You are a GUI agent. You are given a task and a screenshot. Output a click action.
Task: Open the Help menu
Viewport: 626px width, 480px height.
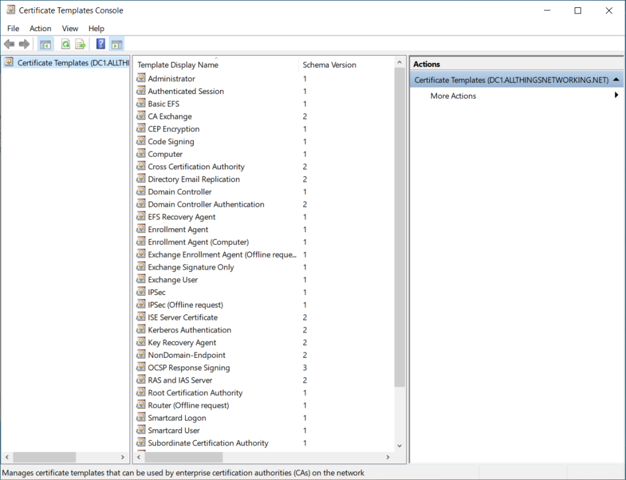(x=96, y=29)
